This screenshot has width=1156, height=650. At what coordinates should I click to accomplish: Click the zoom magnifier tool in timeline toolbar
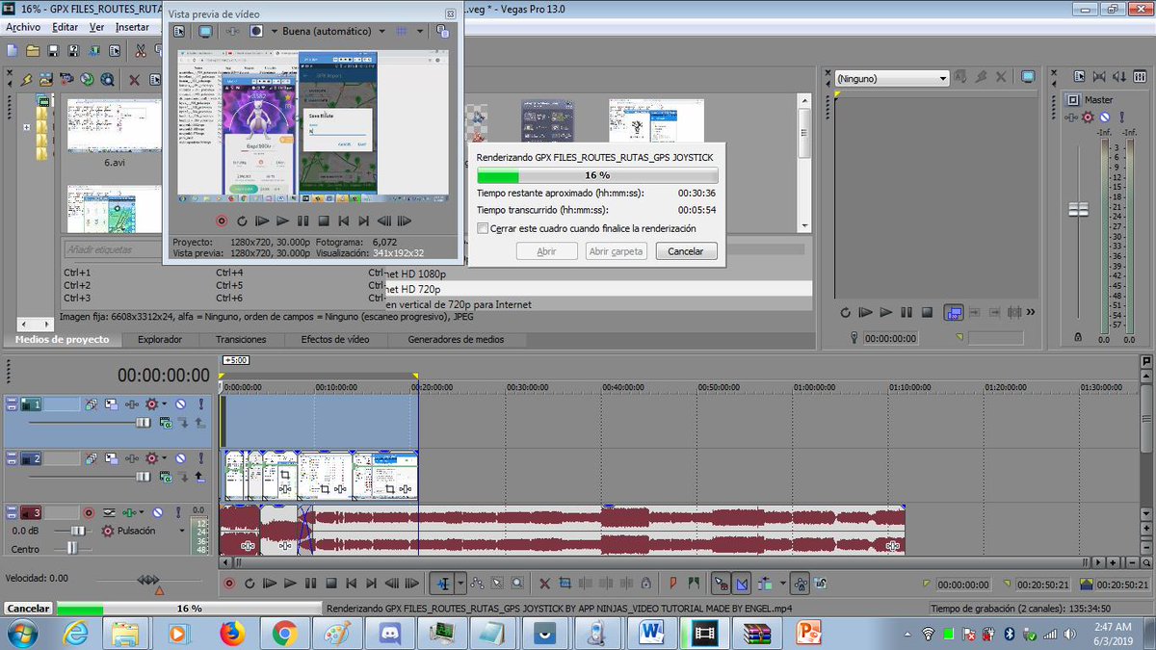(517, 583)
